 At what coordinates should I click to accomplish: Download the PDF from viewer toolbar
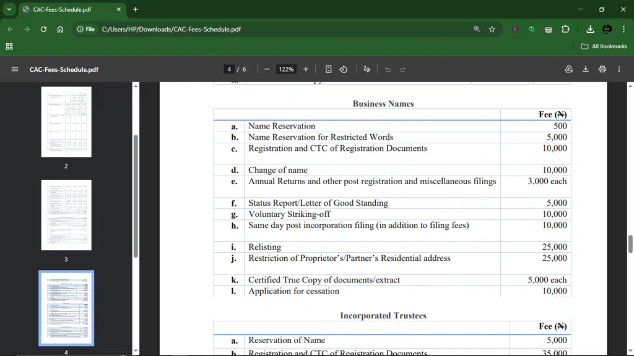point(586,69)
